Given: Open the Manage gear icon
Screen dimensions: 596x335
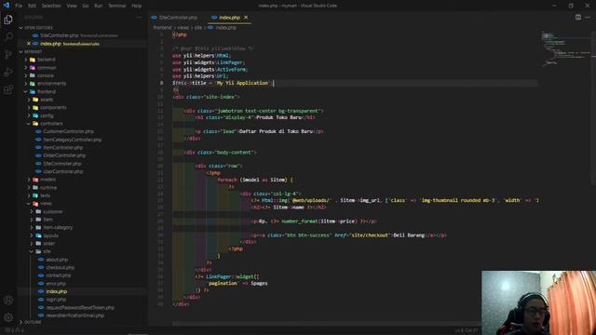Looking at the screenshot, I should 8,317.
